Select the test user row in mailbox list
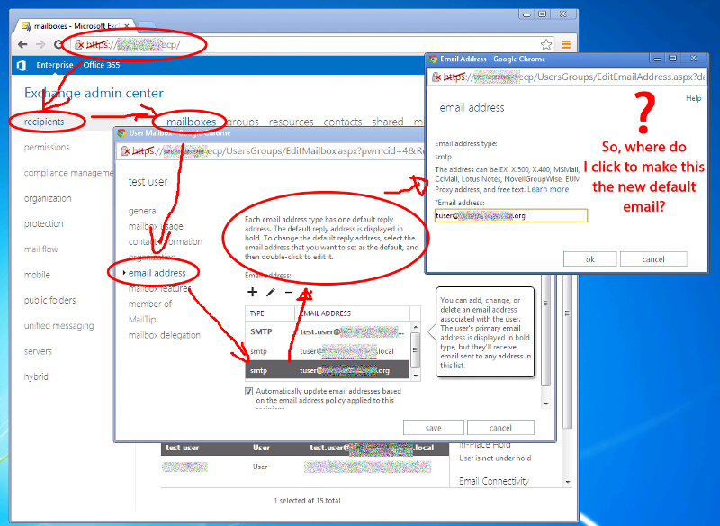 305,448
